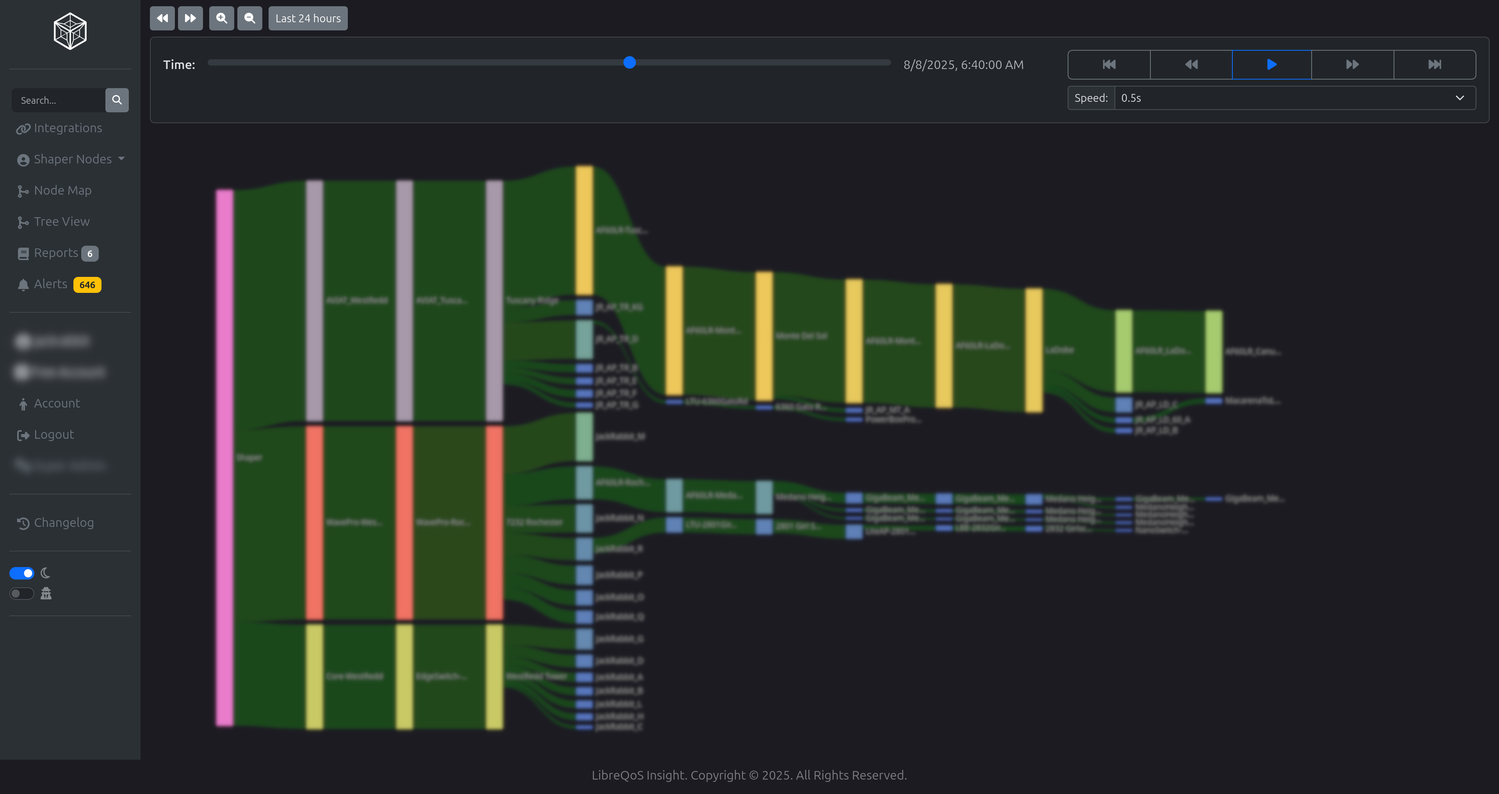Image resolution: width=1499 pixels, height=794 pixels.
Task: Open the Node Map page
Action: [x=62, y=191]
